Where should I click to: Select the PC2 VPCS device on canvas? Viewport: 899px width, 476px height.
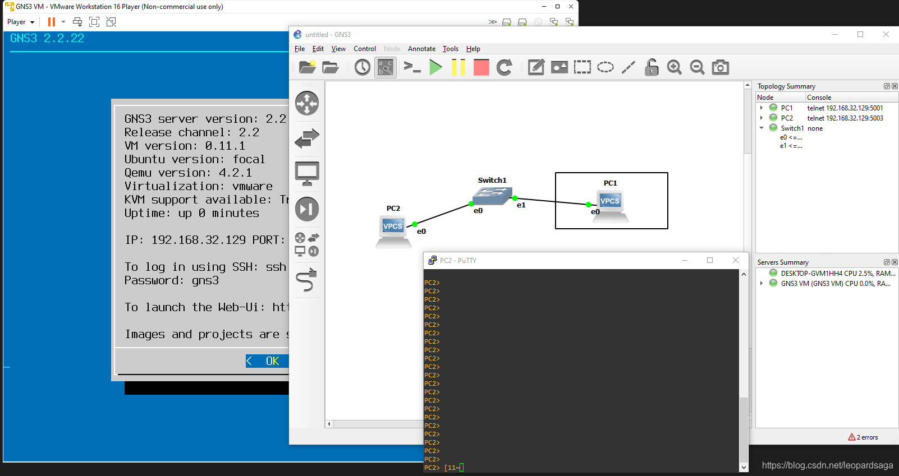(x=393, y=231)
